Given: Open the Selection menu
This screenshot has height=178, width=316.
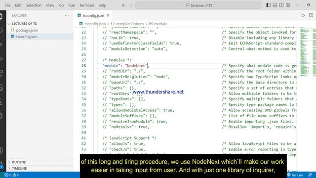Looking at the screenshot, I should [34, 5].
